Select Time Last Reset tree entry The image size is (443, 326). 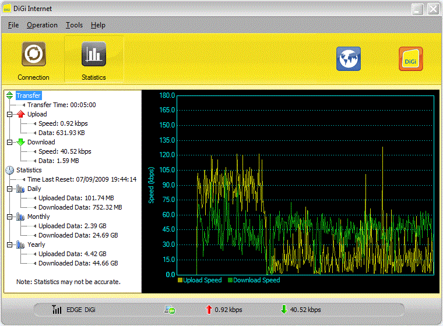click(x=82, y=179)
